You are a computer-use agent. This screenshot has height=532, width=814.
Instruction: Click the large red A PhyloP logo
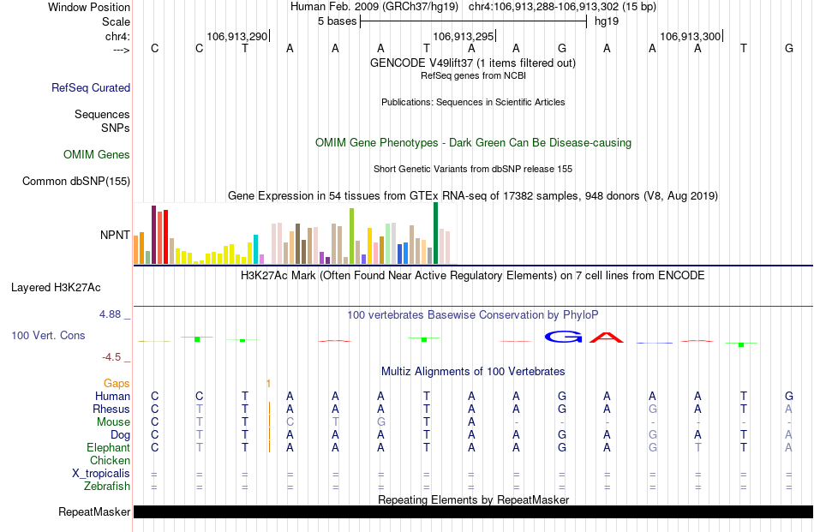pos(607,337)
